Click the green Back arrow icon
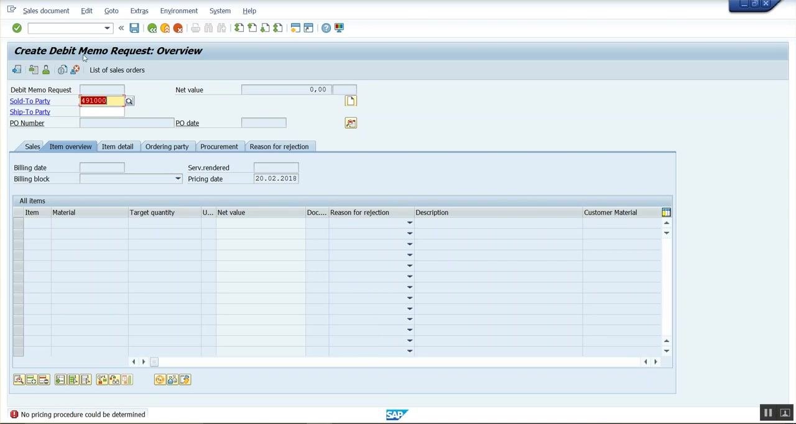796x424 pixels. [152, 28]
